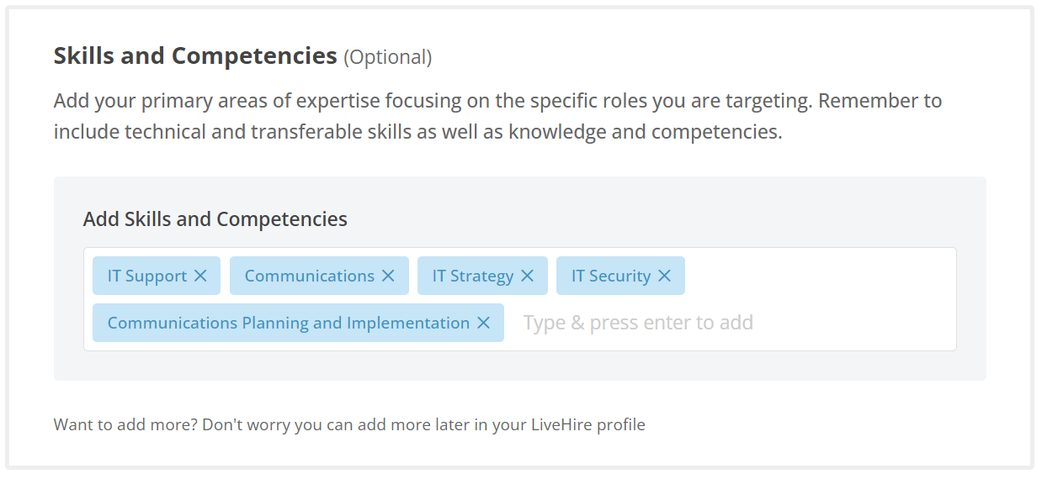Remove the IT Strategy skill tag
Viewport: 1042px width, 479px height.
[x=527, y=276]
